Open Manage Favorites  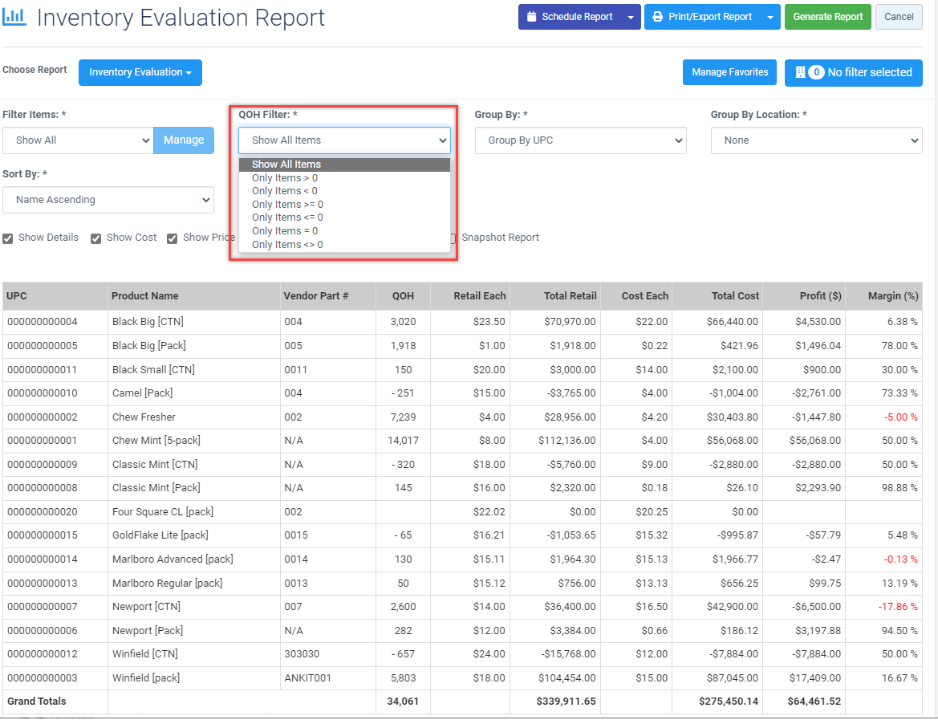tap(730, 72)
